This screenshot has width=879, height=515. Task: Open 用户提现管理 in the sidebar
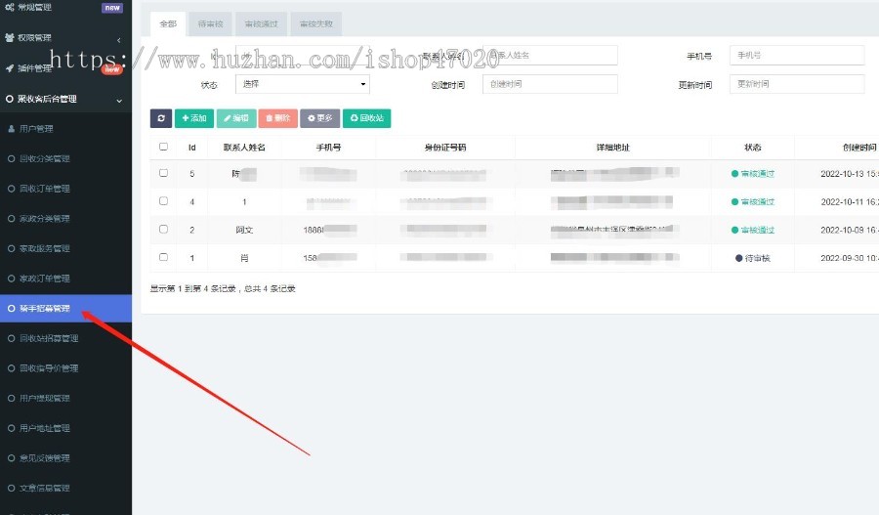[x=45, y=399]
